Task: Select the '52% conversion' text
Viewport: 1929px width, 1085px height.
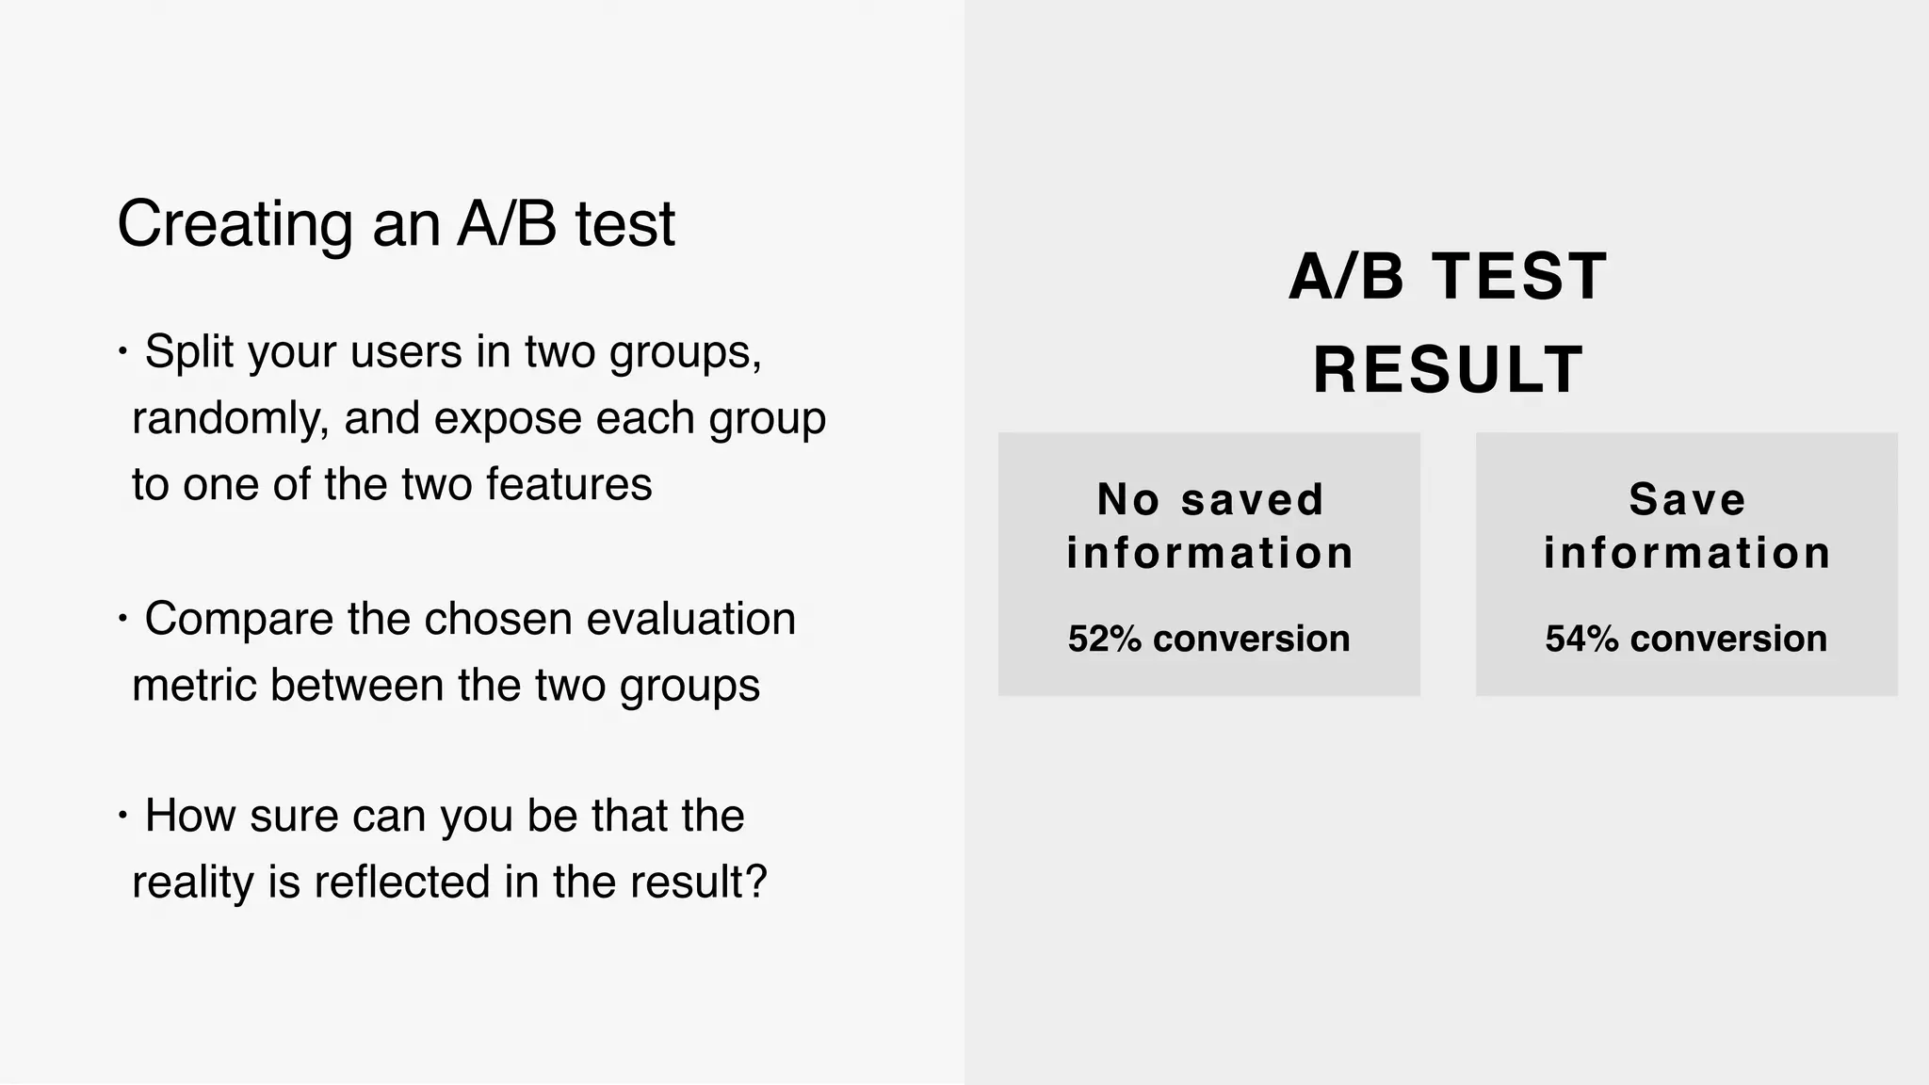Action: click(1209, 639)
